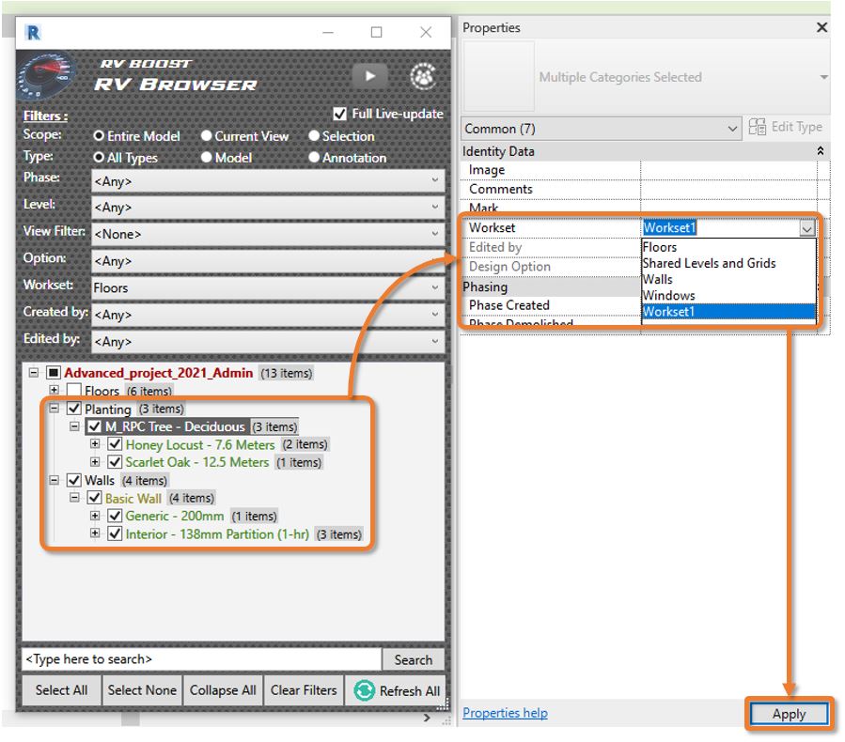Expand the Floors tree node
This screenshot has height=742, width=845.
pos(54,390)
